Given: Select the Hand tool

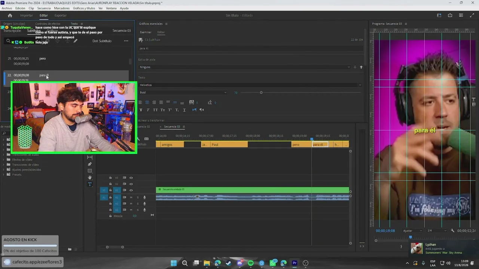Looking at the screenshot, I should [90, 177].
